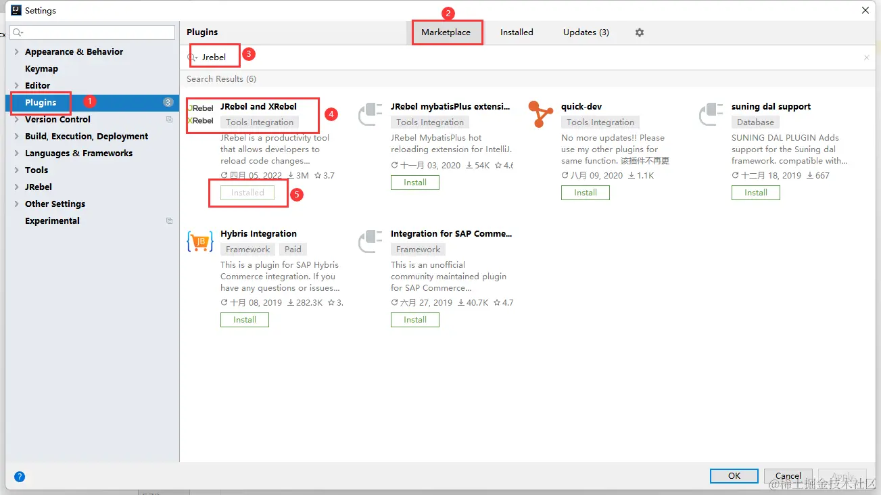The height and width of the screenshot is (495, 881).
Task: Select Keymap in settings tree
Action: (x=41, y=69)
